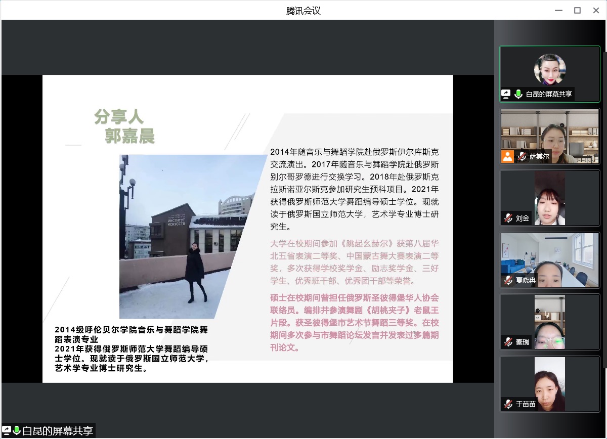
Task: Select 刘金's video tile
Action: (550, 197)
